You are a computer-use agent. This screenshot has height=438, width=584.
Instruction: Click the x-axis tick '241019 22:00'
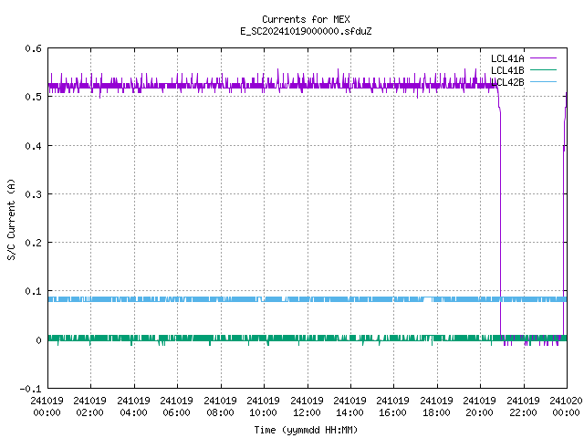(523, 406)
